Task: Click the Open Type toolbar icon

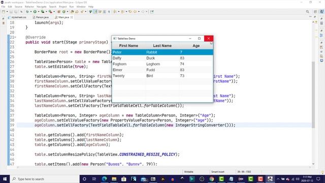Action: click(x=72, y=12)
